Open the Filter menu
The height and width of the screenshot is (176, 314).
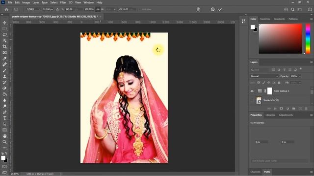point(63,2)
